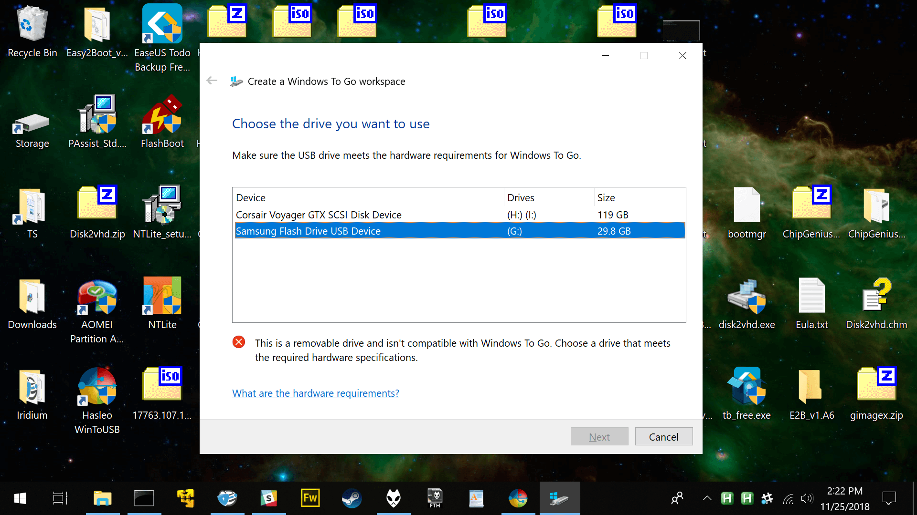Open Adobe Fireworks from the taskbar
Screen dimensions: 917x515
point(310,498)
